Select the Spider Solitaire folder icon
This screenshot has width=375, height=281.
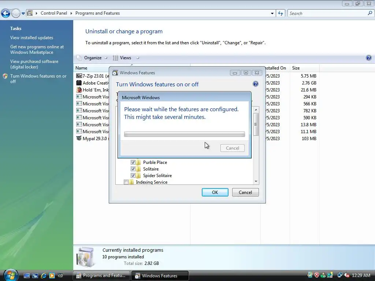(x=138, y=175)
